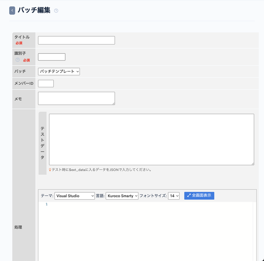Click the resize handle of the メモ text area

(114, 104)
